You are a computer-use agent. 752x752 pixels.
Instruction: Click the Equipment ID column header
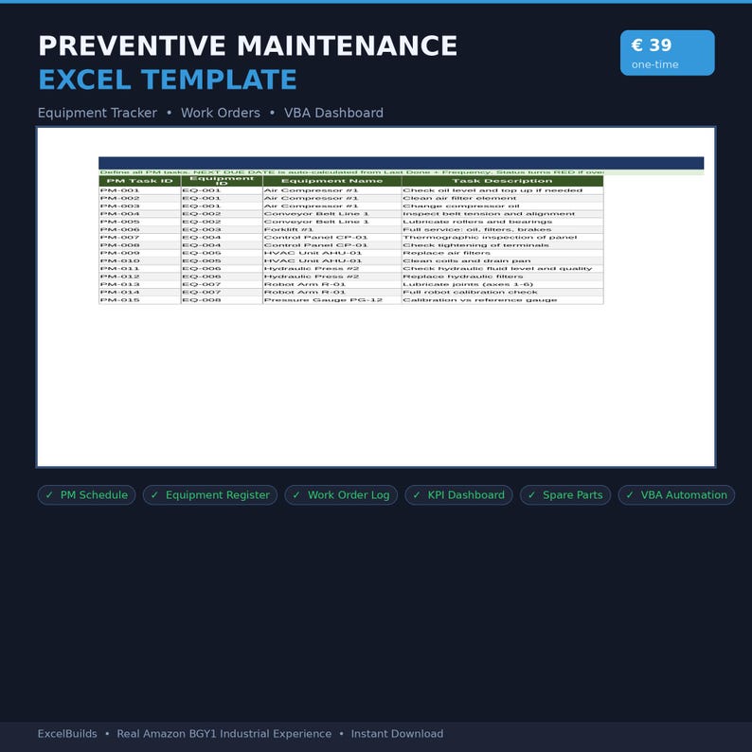222,181
